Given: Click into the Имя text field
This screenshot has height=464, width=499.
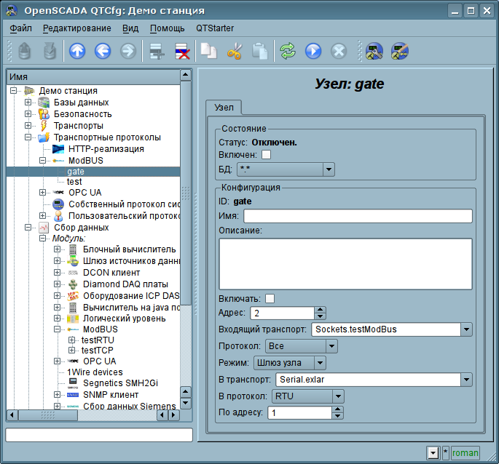Looking at the screenshot, I should point(358,216).
